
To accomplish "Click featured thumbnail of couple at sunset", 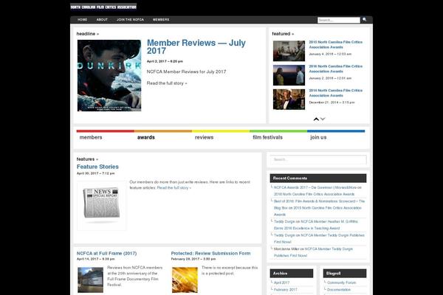I will 289,75.
